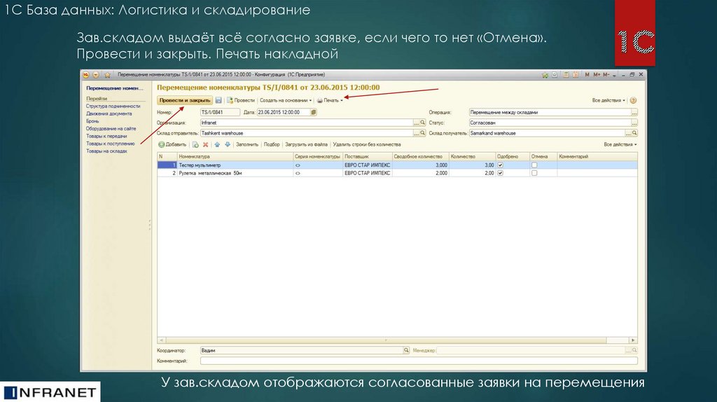This screenshot has height=402, width=717.
Task: Open Товары на складах in the sidebar
Action: coord(106,151)
